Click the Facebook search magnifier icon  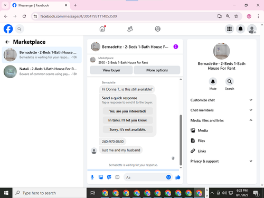point(20,29)
